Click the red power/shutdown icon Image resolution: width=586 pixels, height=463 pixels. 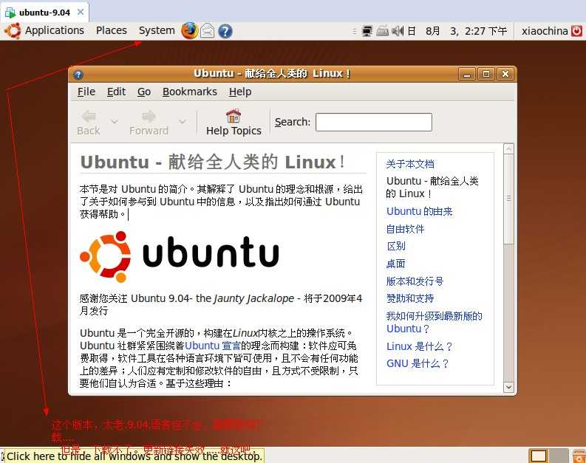click(577, 30)
